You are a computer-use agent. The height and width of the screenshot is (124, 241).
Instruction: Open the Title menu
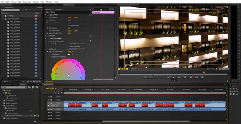click(x=42, y=2)
